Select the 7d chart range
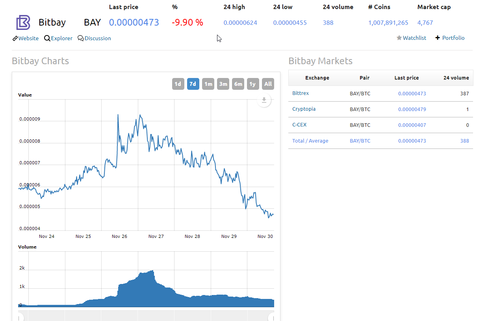This screenshot has height=321, width=477. click(193, 84)
